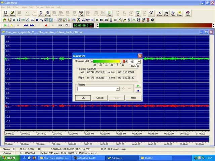The height and width of the screenshot is (161, 215).
Task: Click the red telephone effect icon
Action: [148, 20]
